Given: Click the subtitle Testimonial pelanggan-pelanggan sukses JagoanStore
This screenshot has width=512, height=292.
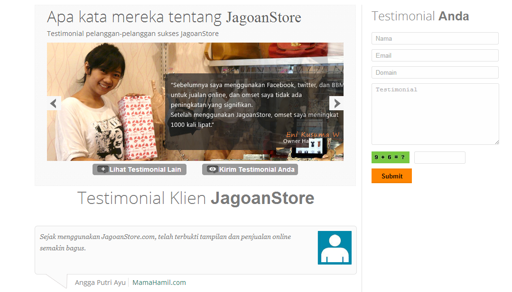Looking at the screenshot, I should 132,34.
